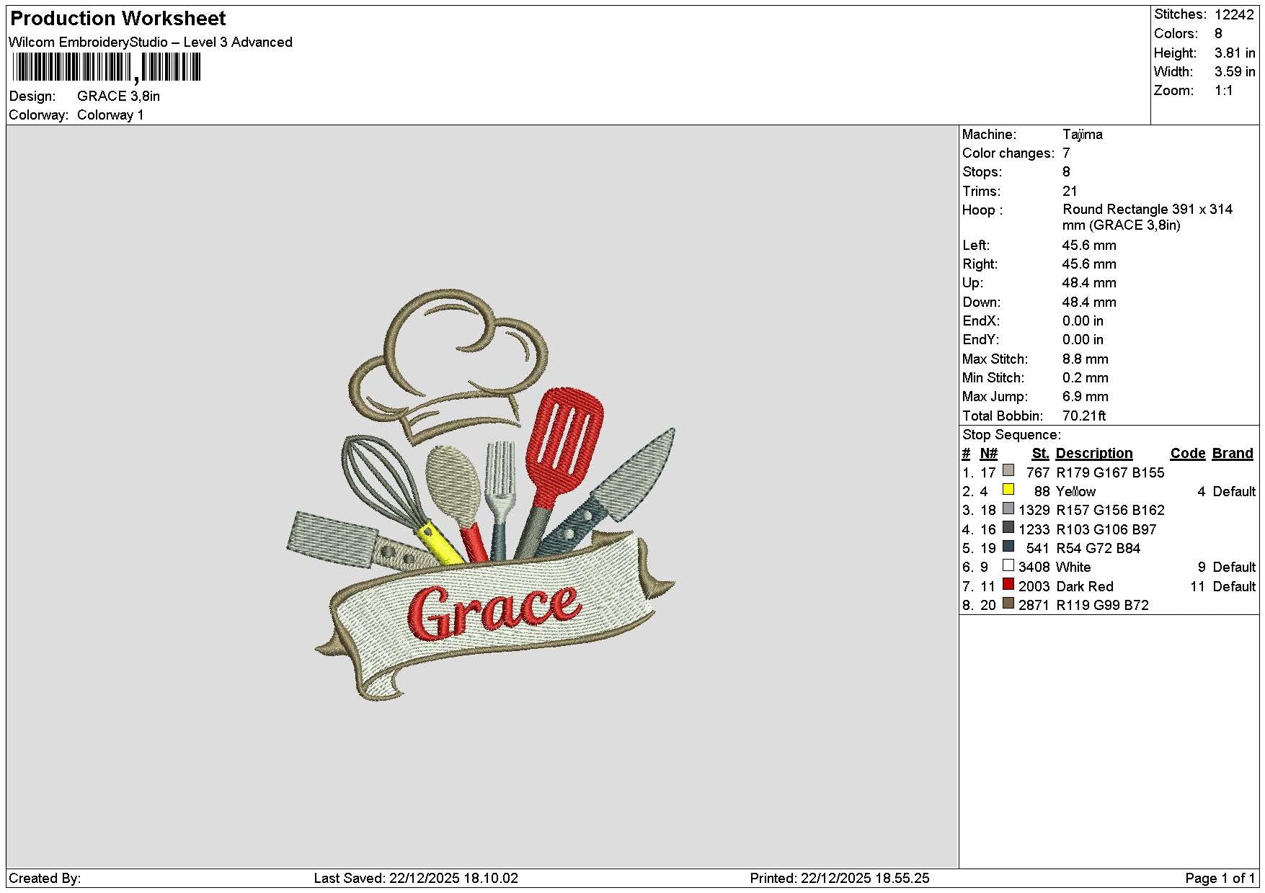
Task: Click the Left value '45.6 mm'
Action: (1089, 246)
